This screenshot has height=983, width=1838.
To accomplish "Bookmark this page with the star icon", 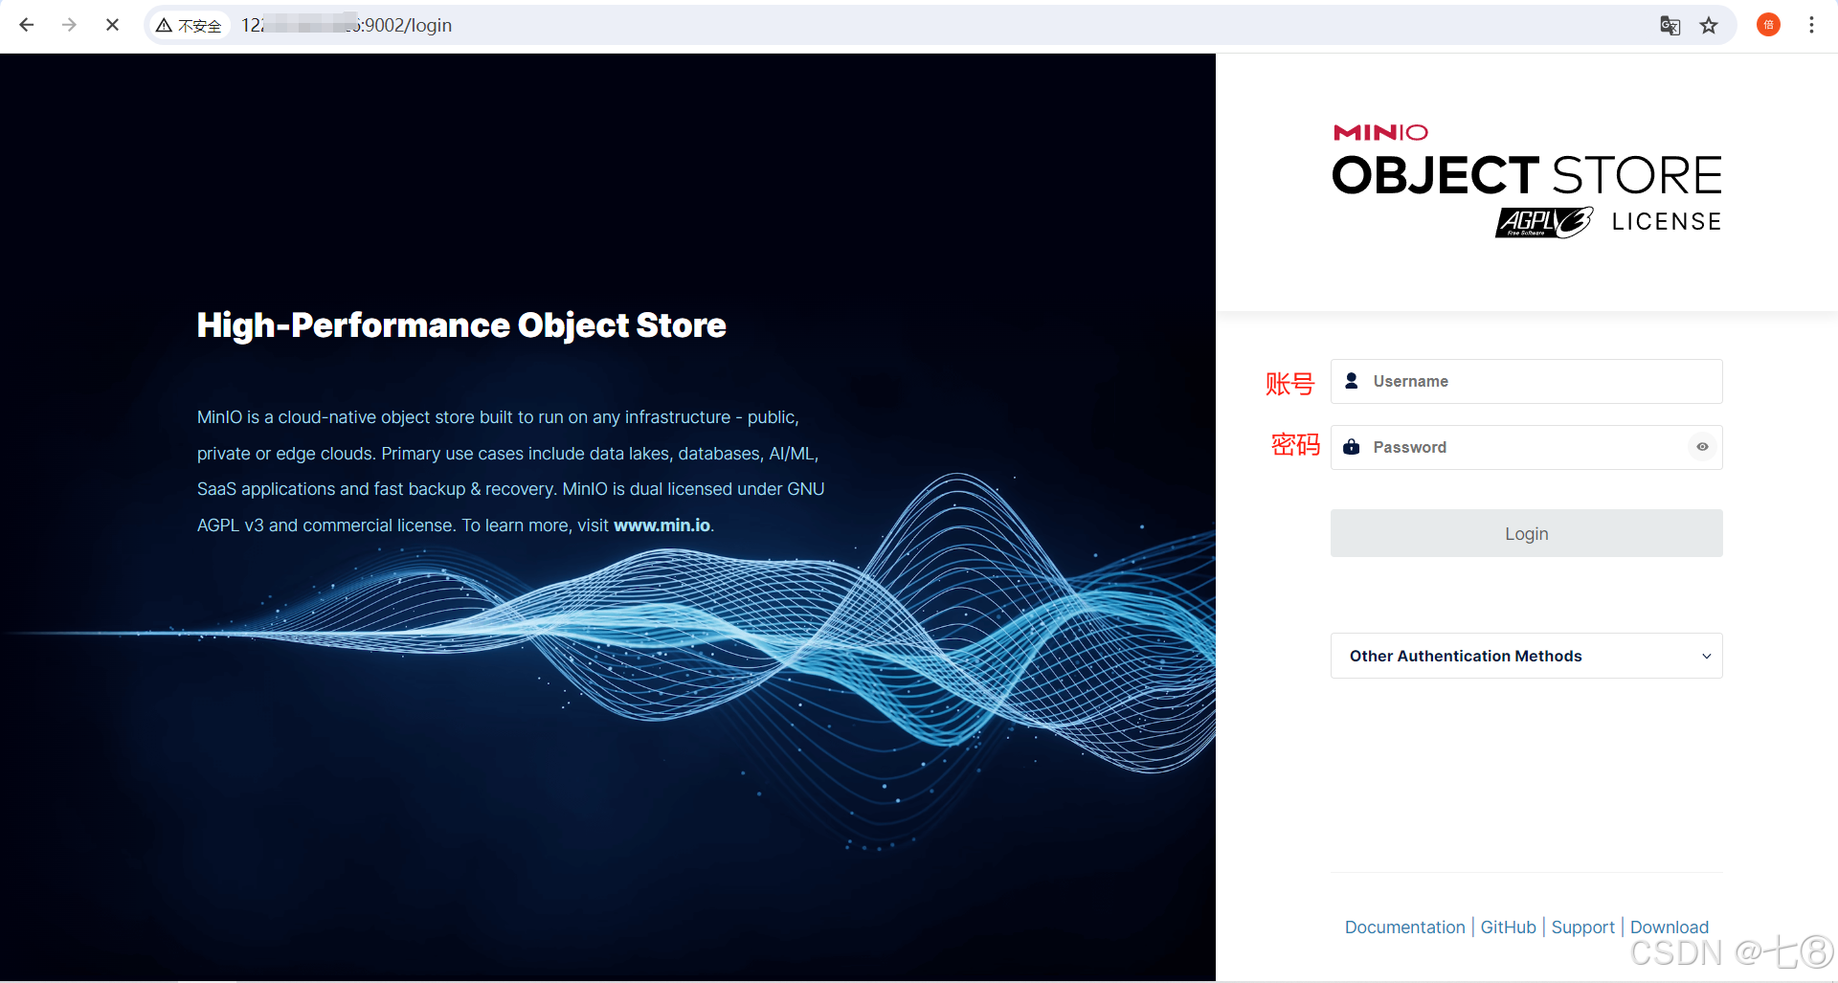I will pyautogui.click(x=1709, y=26).
